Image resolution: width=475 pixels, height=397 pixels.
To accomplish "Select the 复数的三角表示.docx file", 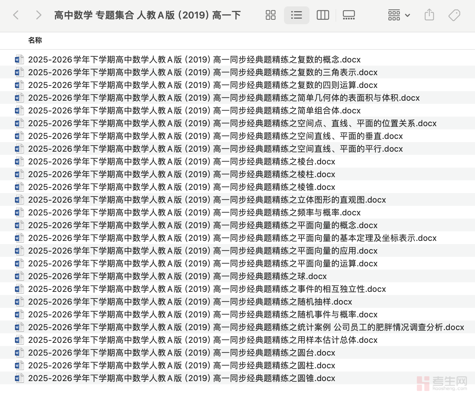I will [202, 72].
